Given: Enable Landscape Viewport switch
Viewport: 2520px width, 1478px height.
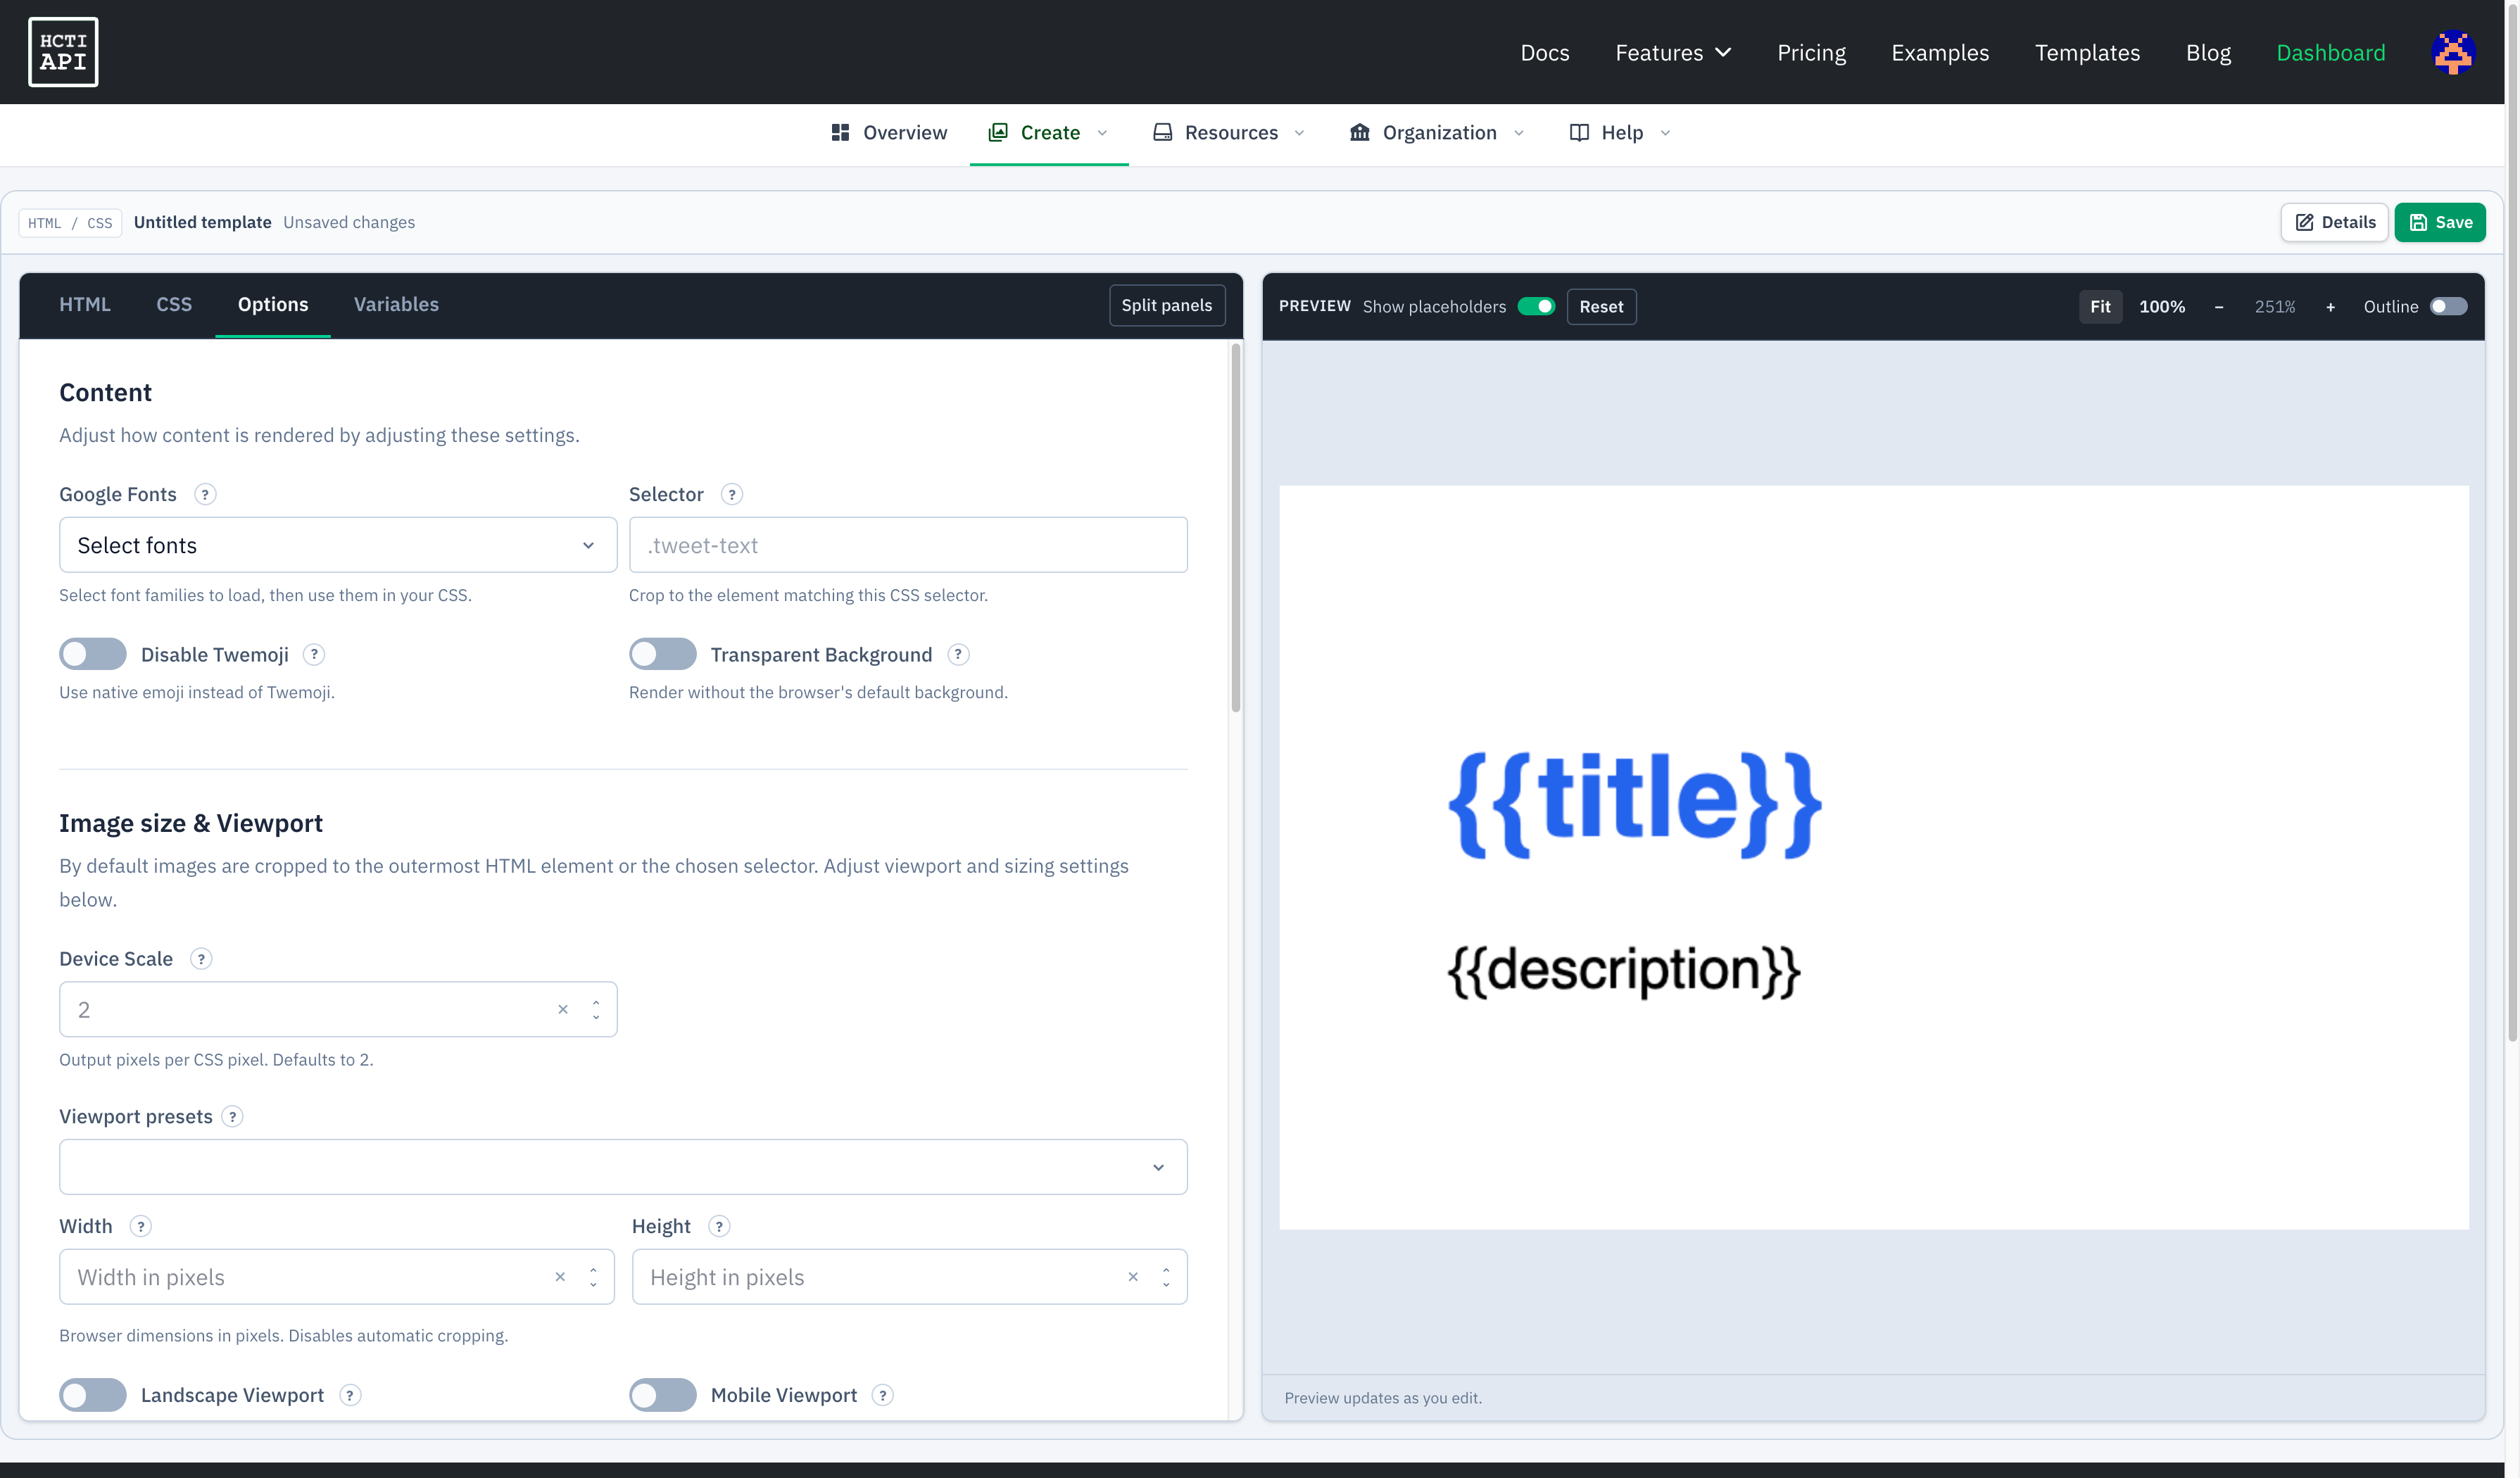Looking at the screenshot, I should [x=93, y=1395].
